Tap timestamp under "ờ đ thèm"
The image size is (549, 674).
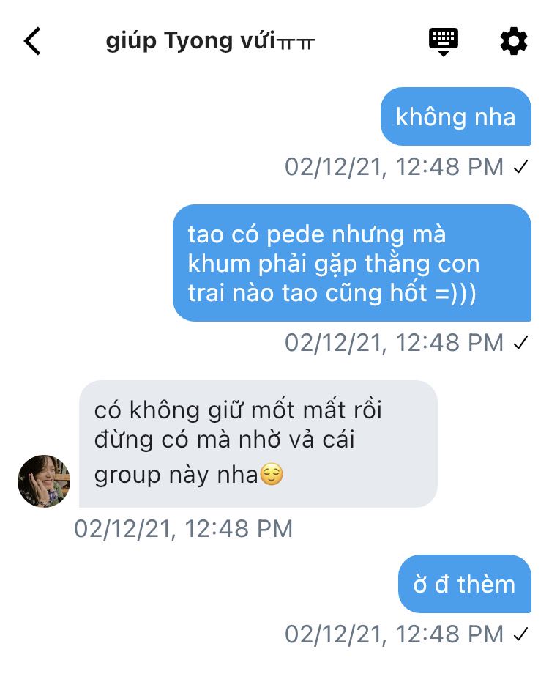394,634
